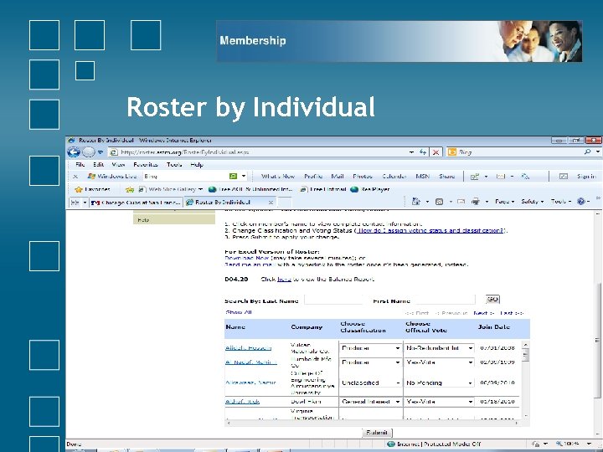This screenshot has width=603, height=452.
Task: Click the 'here' Balance Report link
Action: pos(284,279)
